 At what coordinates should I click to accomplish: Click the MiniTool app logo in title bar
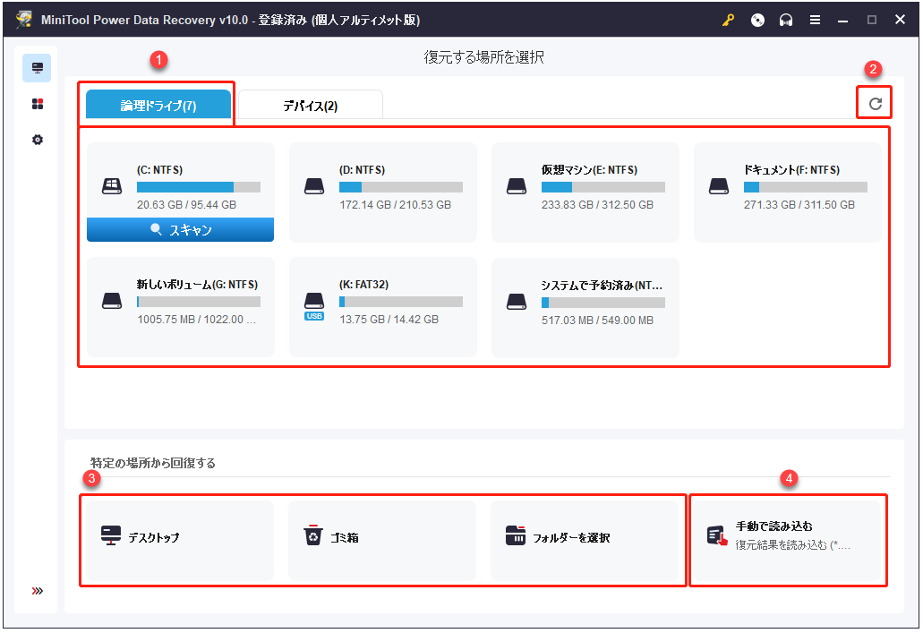coord(24,20)
